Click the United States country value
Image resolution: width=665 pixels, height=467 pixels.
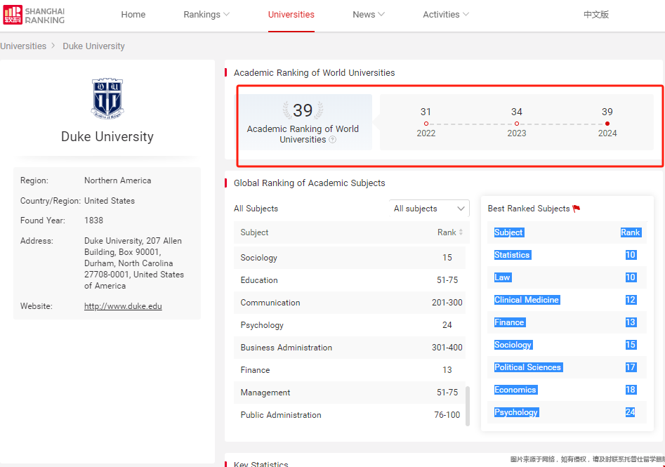[110, 201]
